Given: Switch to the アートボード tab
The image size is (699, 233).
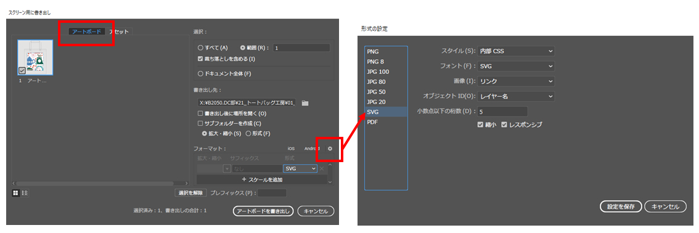Looking at the screenshot, I should [x=87, y=31].
